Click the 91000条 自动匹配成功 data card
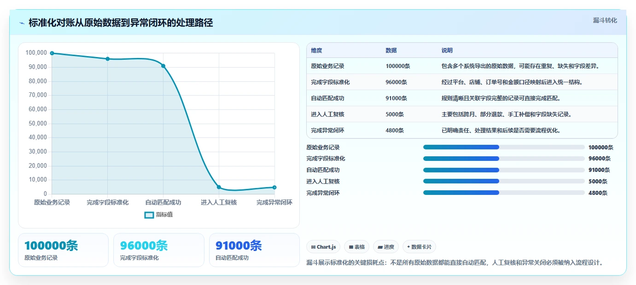The height and width of the screenshot is (285, 636). (254, 250)
